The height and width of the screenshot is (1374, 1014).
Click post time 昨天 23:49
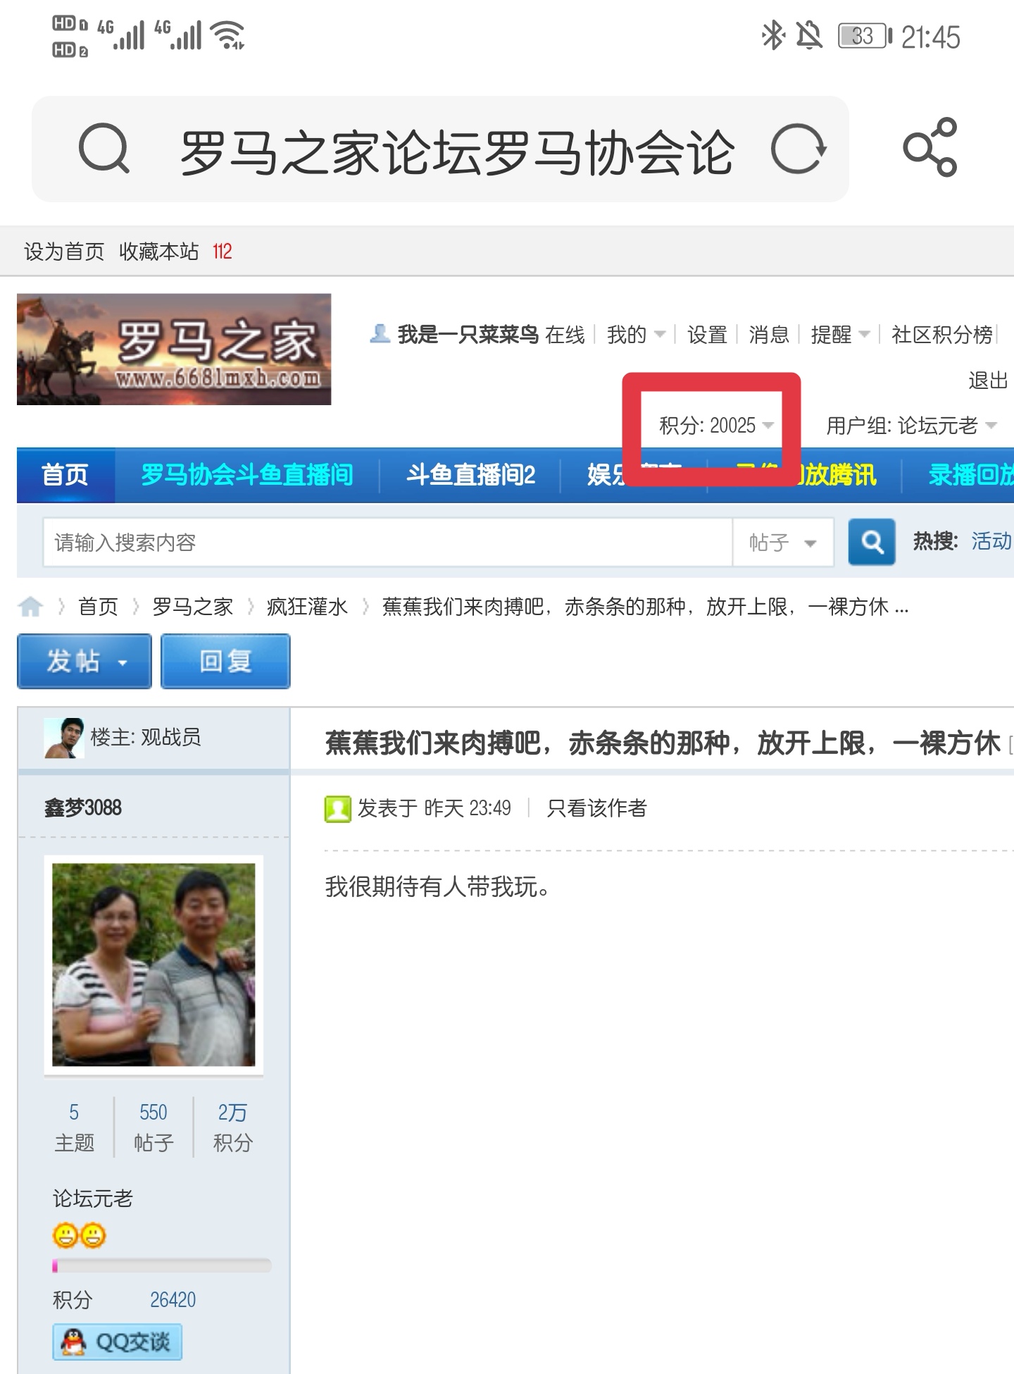click(x=467, y=808)
